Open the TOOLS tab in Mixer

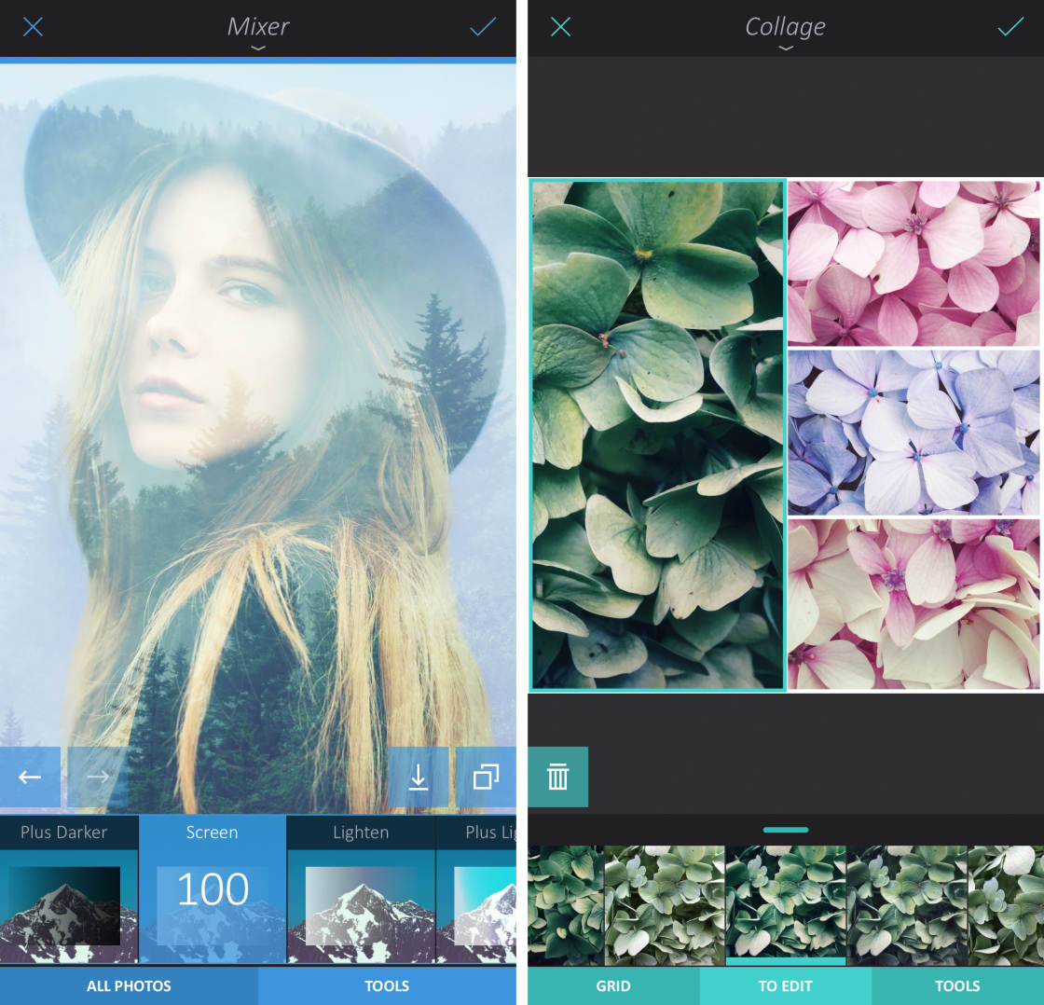tap(387, 985)
